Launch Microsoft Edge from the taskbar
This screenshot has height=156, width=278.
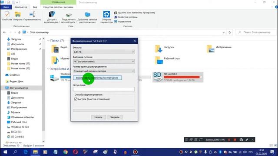[x=26, y=152]
